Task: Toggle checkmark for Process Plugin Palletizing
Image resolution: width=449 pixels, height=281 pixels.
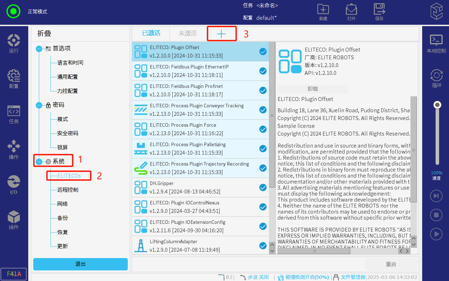Action: (x=263, y=149)
